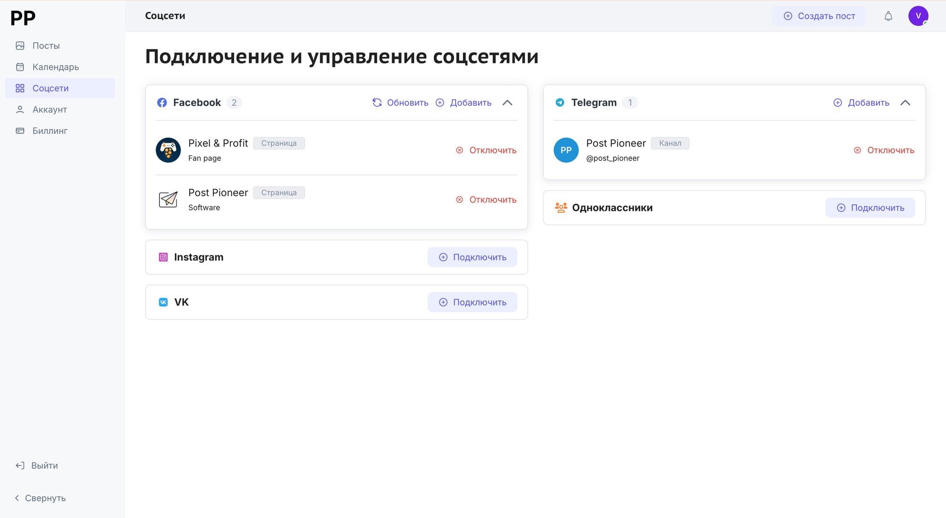Collapse the Telegram section chevron
This screenshot has width=946, height=518.
coord(905,103)
